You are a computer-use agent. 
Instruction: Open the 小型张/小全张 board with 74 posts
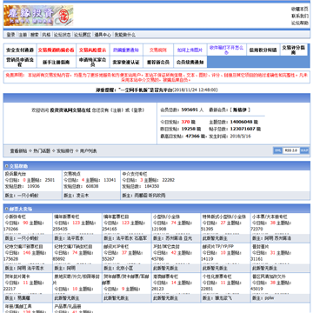pos(167,216)
